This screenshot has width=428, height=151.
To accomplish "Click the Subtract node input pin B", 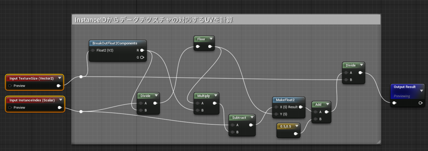I will point(233,132).
